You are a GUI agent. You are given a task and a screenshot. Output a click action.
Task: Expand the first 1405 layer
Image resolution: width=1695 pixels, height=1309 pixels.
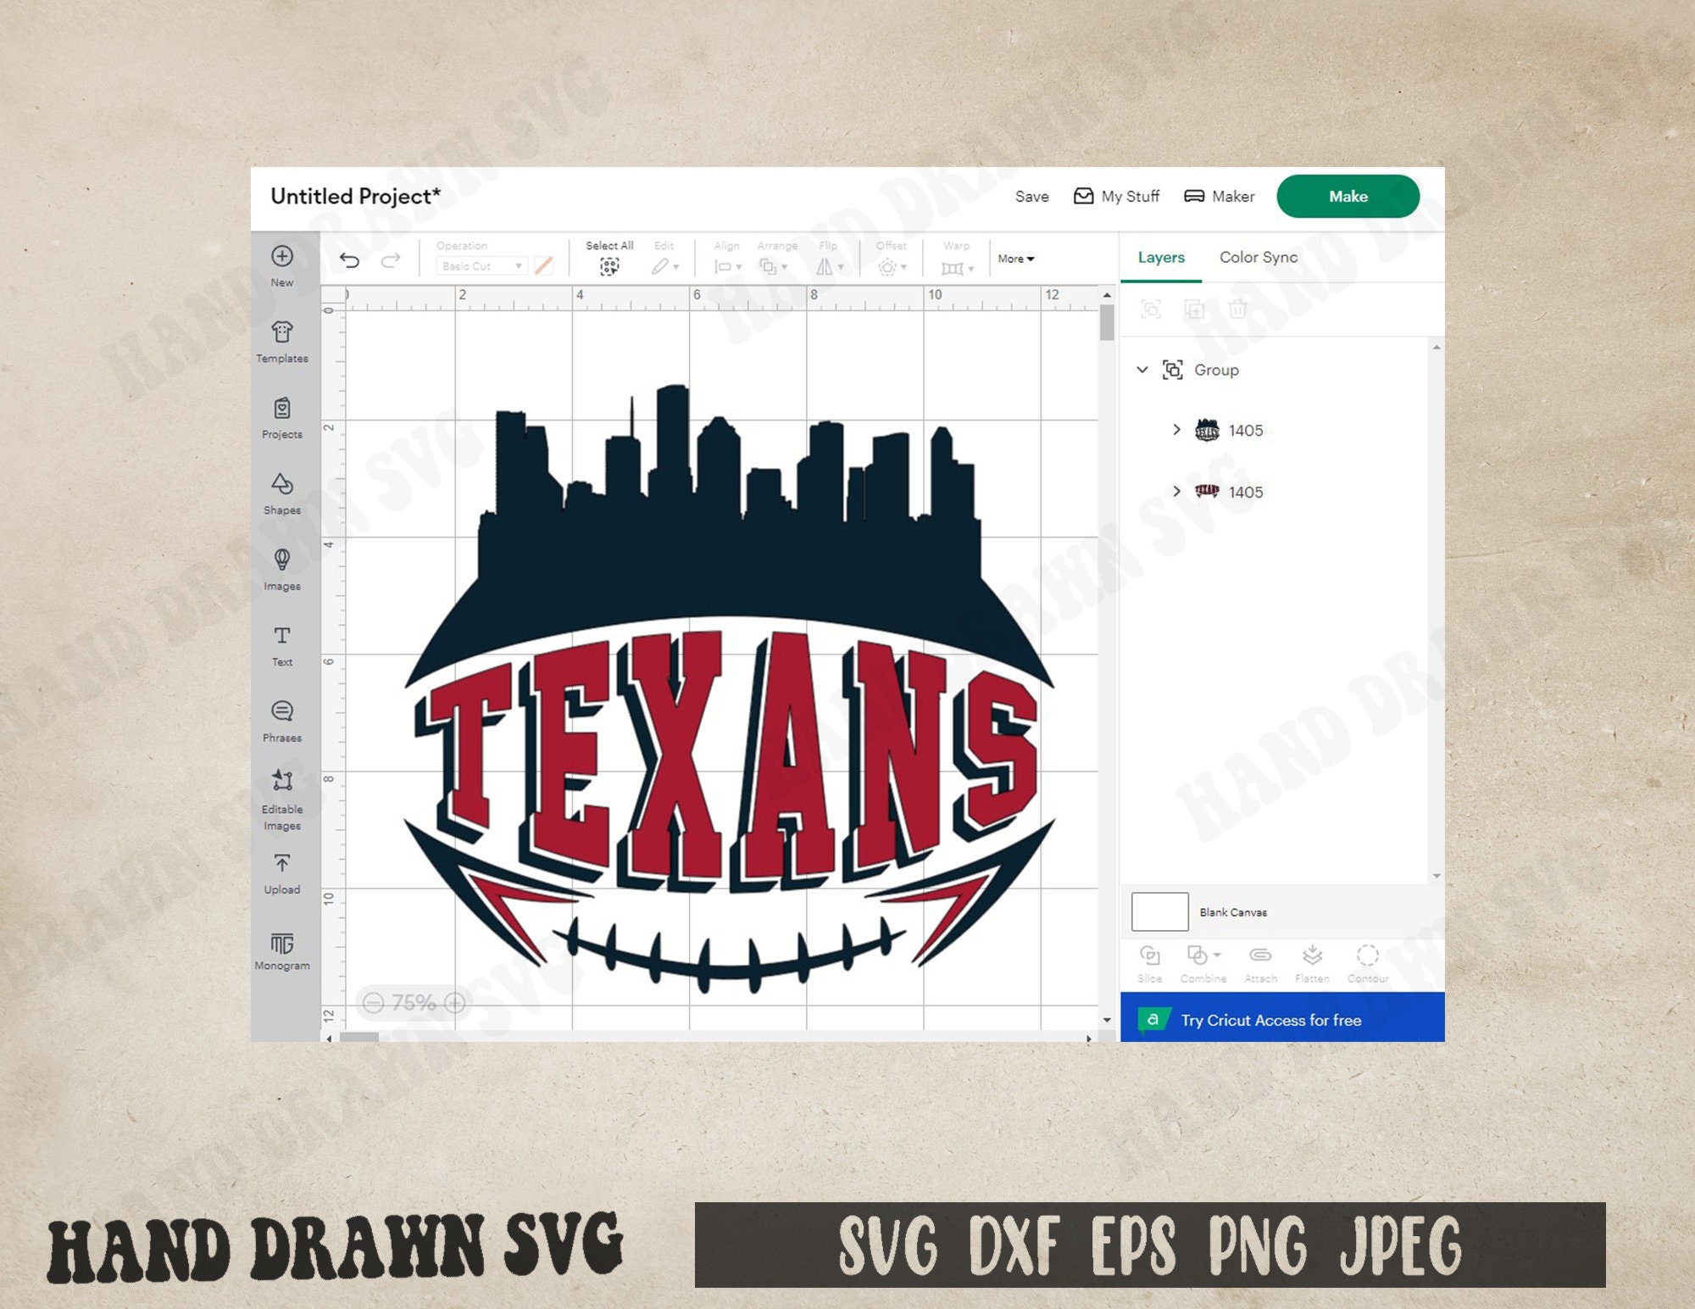[x=1176, y=430]
